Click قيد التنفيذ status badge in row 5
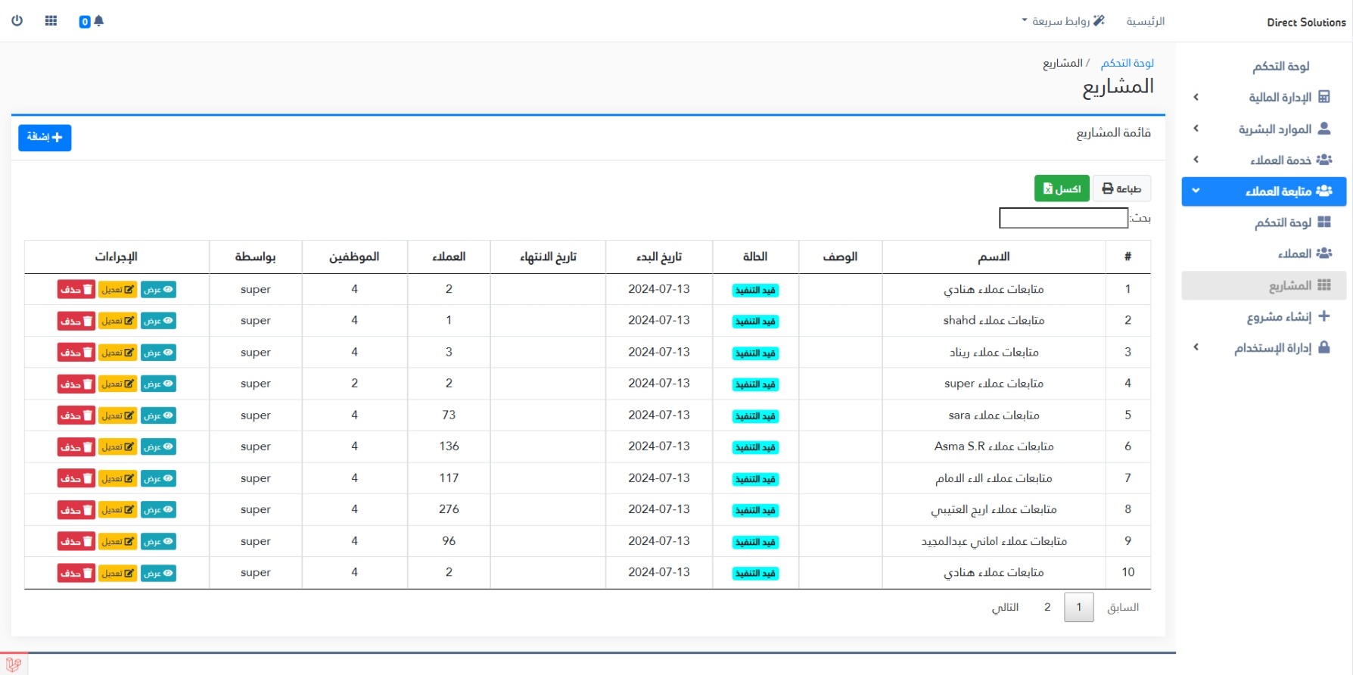The height and width of the screenshot is (675, 1353). [756, 416]
